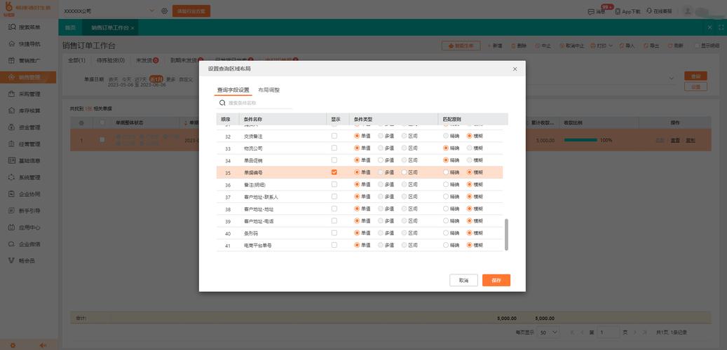Open 企业微信 chat icon in sidebar
The image size is (727, 350).
(x=13, y=244)
